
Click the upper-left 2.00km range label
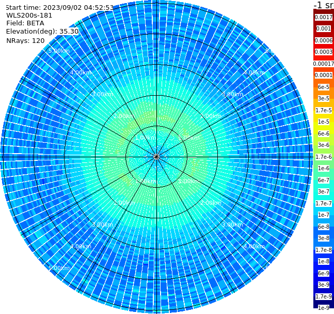click(x=124, y=116)
